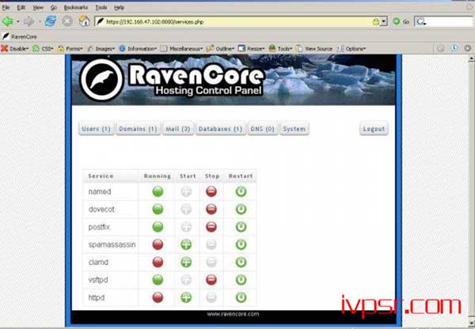Go to the Home page icon
This screenshot has height=329, width=475.
84,21
